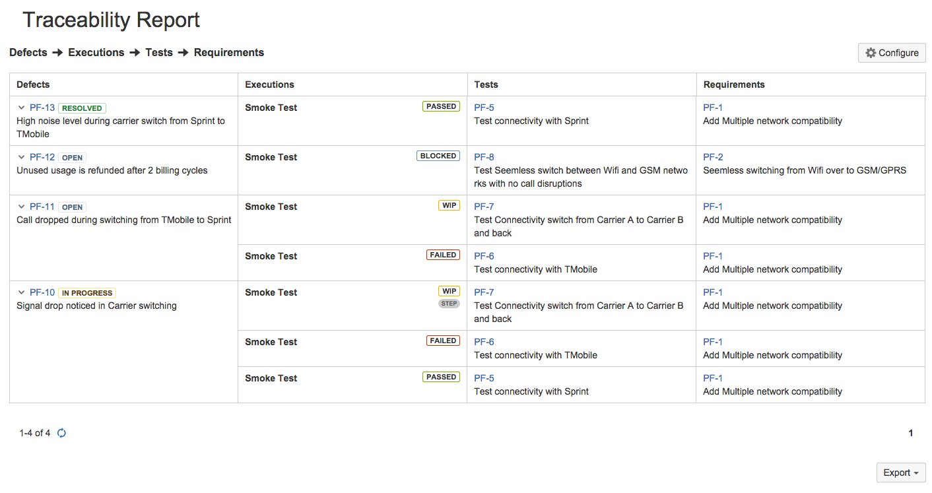Click the WIP badge next to PF-7 execution

click(449, 205)
